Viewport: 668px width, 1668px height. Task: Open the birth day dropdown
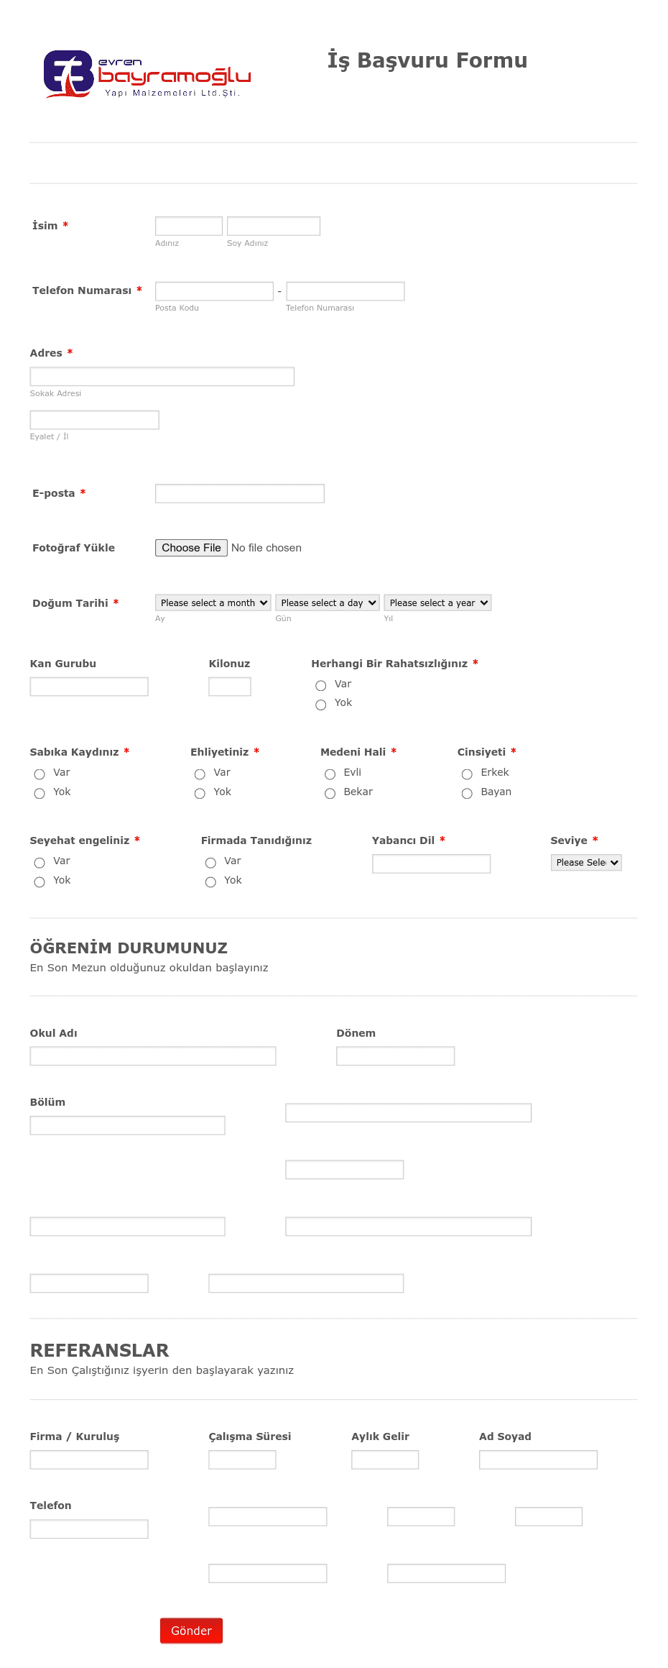(x=328, y=602)
